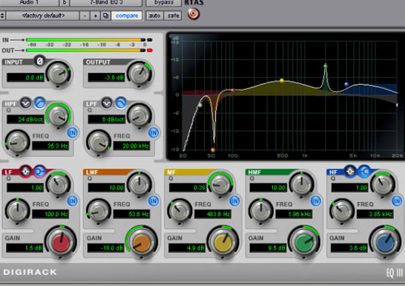
Task: Click the OUTPUT gain knob
Action: click(139, 74)
